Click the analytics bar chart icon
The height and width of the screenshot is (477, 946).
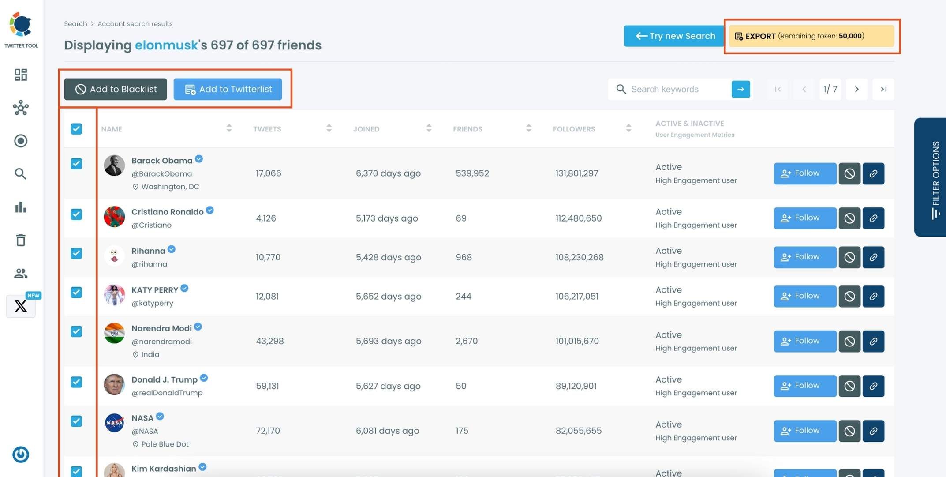point(21,207)
